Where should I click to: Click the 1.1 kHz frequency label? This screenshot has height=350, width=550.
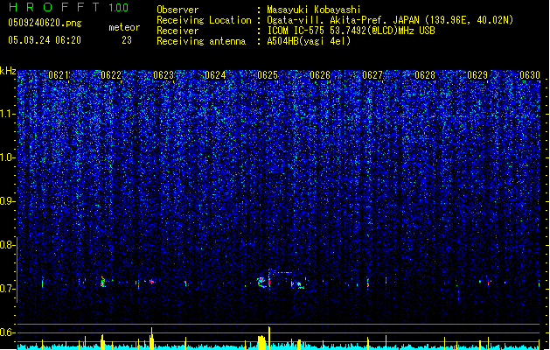coord(7,115)
